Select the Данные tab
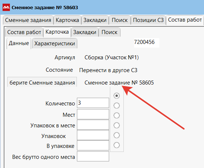The image size is (204, 168). [19, 43]
